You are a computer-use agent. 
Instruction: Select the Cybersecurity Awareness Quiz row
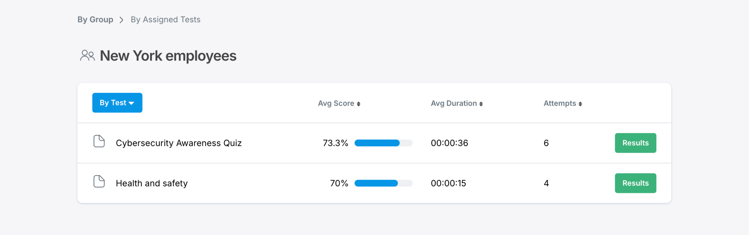point(179,143)
